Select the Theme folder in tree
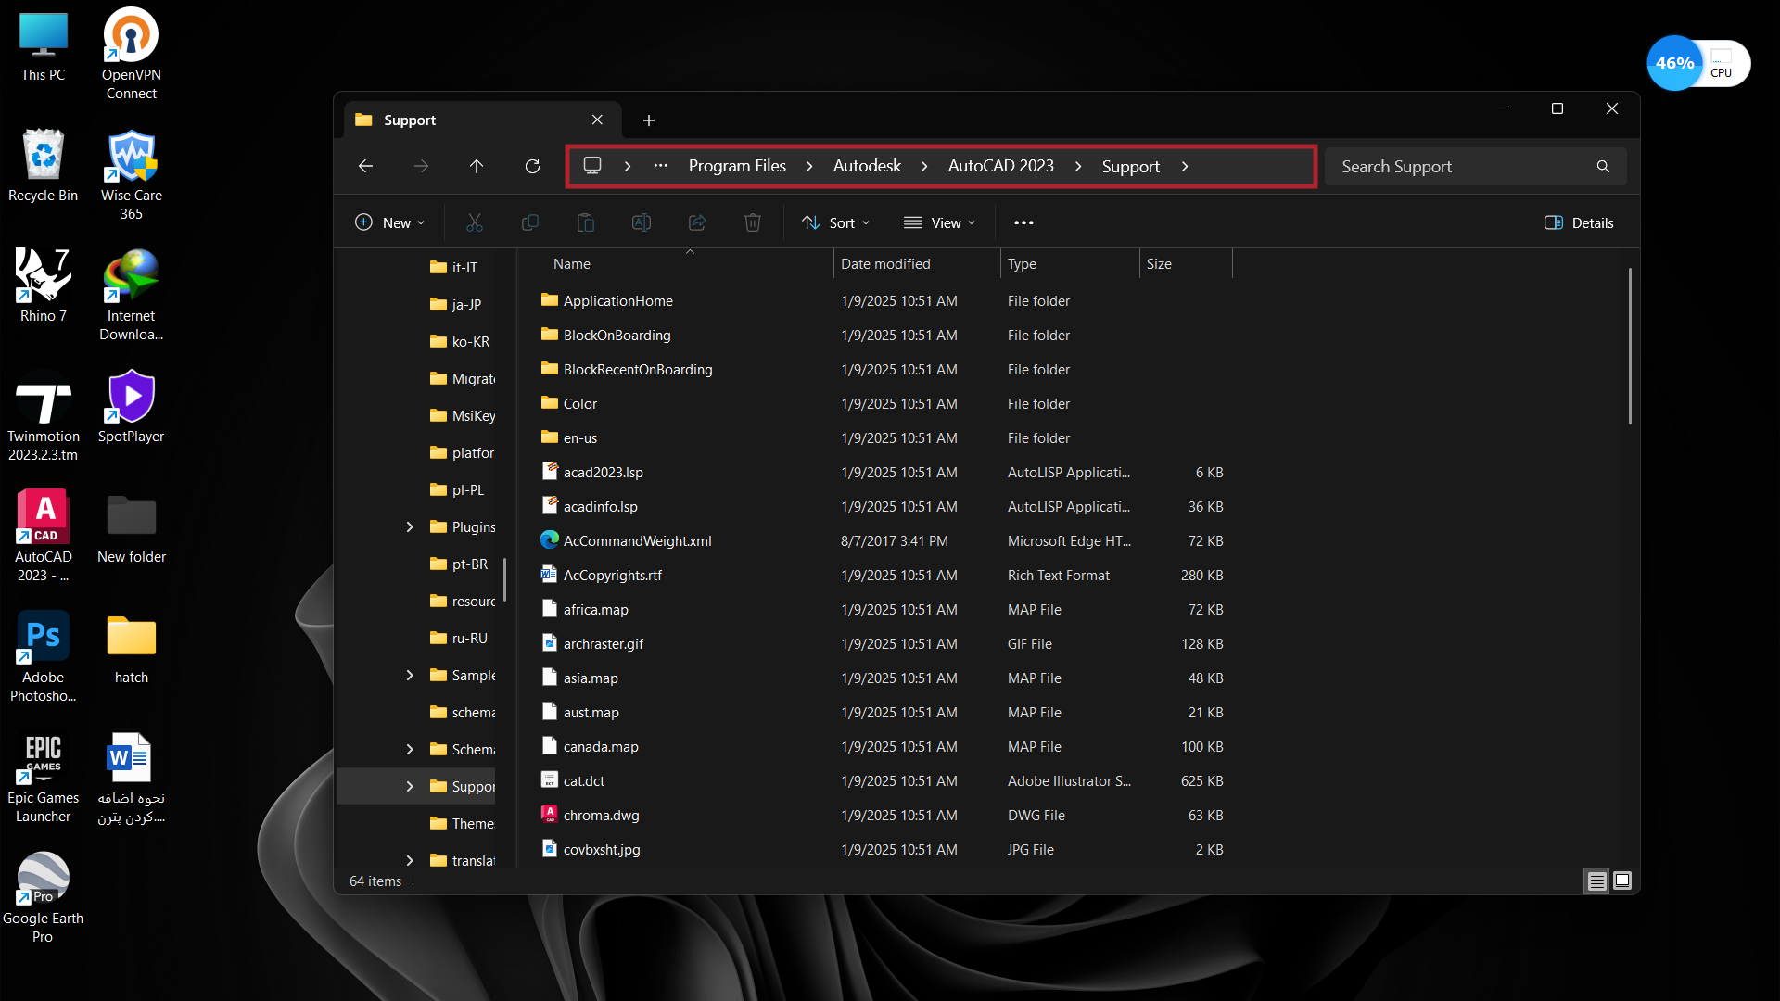1780x1001 pixels. click(x=462, y=823)
